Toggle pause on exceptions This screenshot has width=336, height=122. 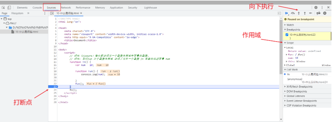325,13
